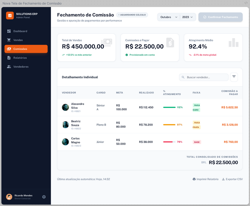Screen dimensions: 250x206
Task: Click the +12.5% vs mês anterior text
Action: [79, 55]
